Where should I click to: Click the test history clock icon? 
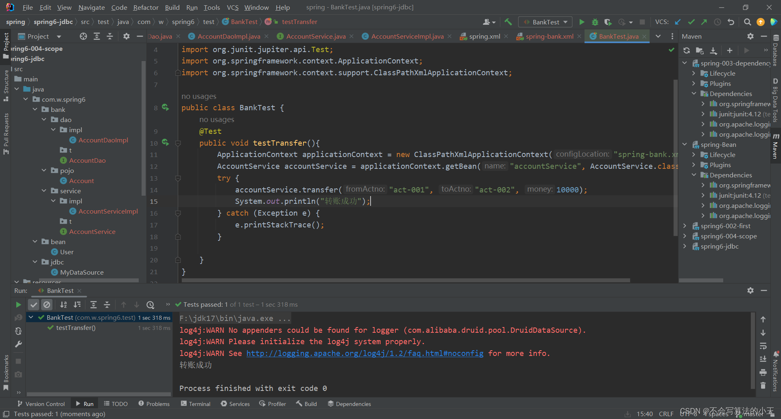coord(151,305)
